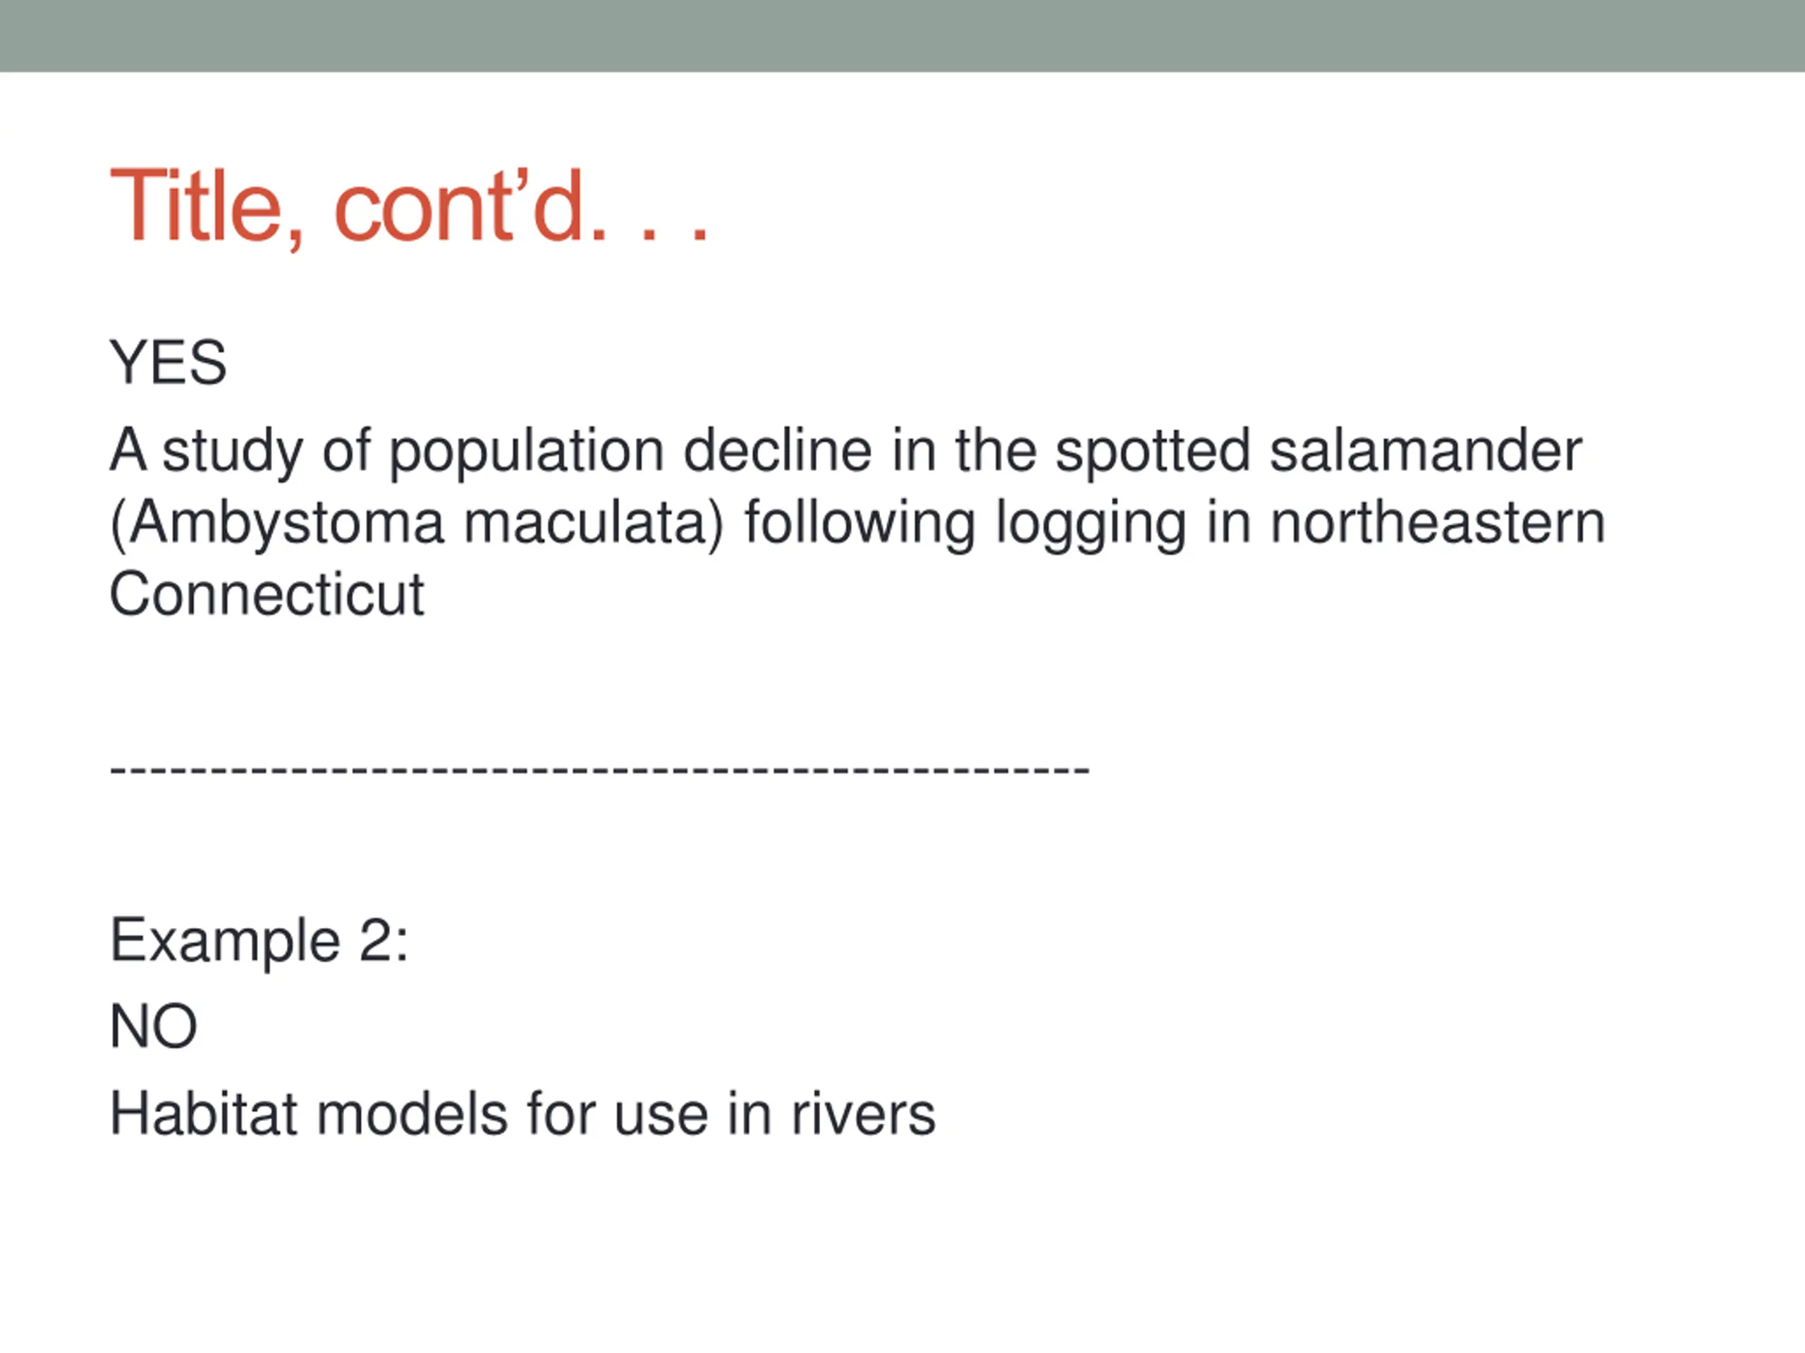Click the words "spotted salamander"

pyautogui.click(x=1318, y=450)
